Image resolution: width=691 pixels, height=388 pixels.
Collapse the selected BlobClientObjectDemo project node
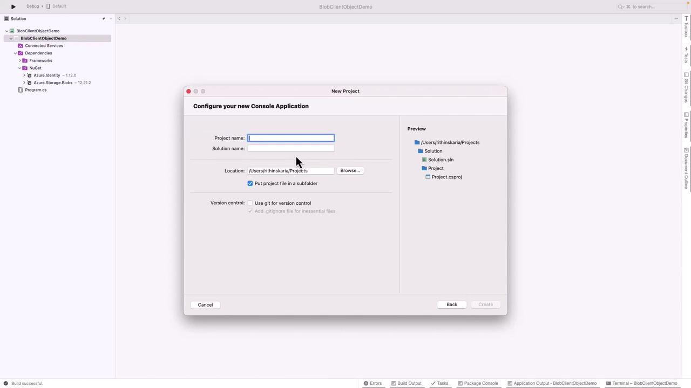(x=11, y=39)
